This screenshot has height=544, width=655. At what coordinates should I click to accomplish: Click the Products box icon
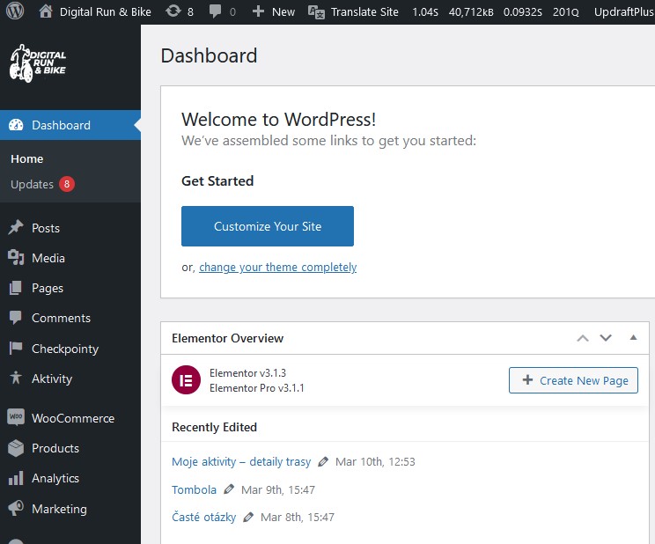coord(16,448)
